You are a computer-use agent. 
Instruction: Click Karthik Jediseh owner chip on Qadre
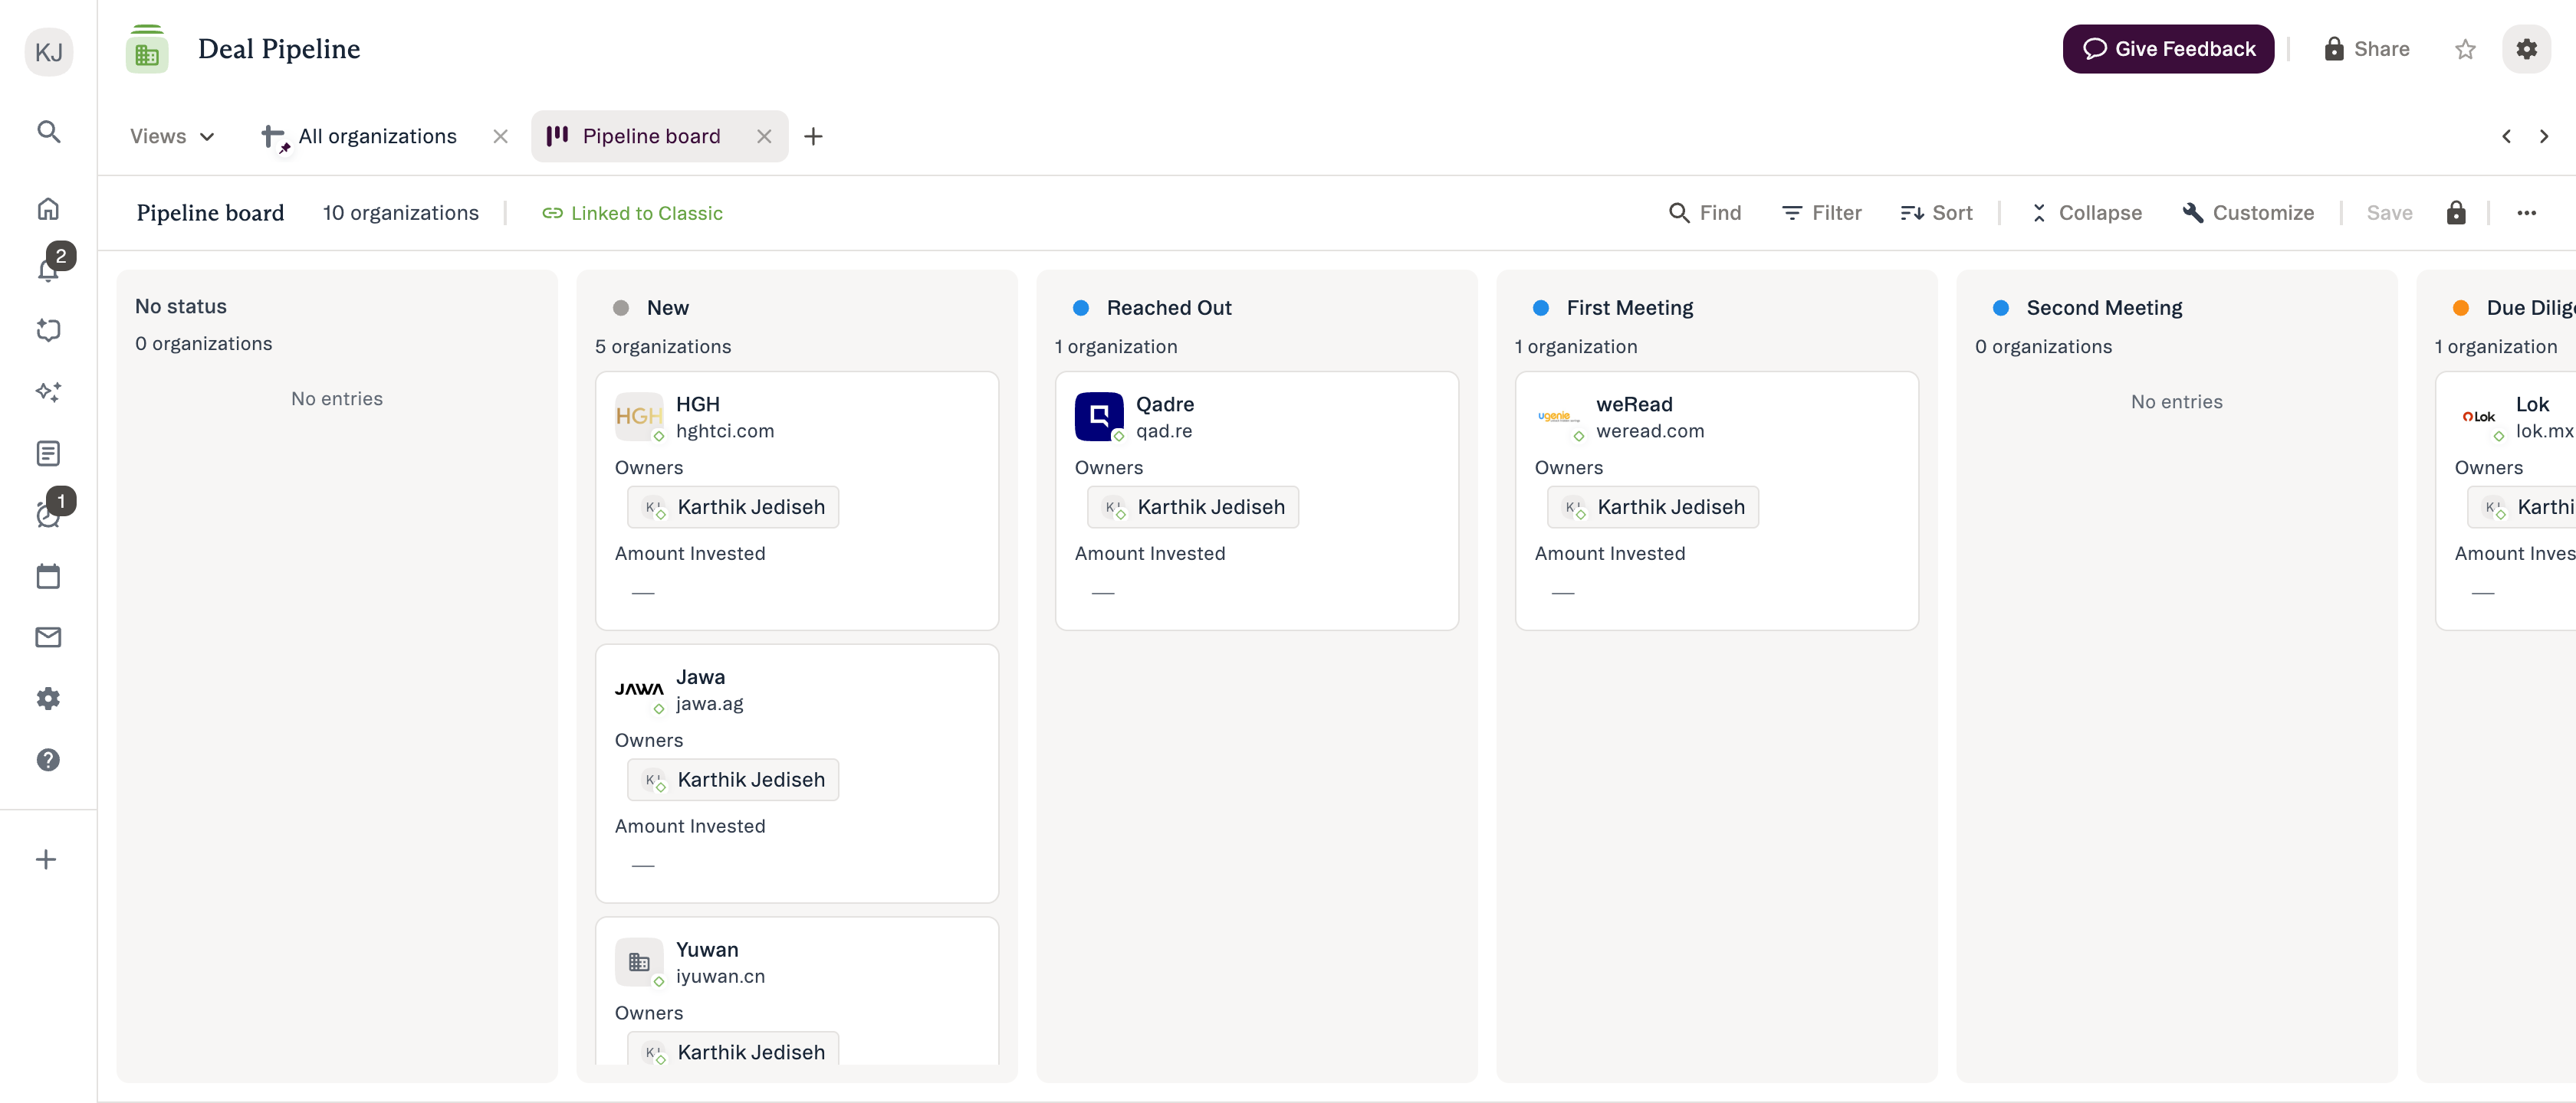click(1193, 508)
